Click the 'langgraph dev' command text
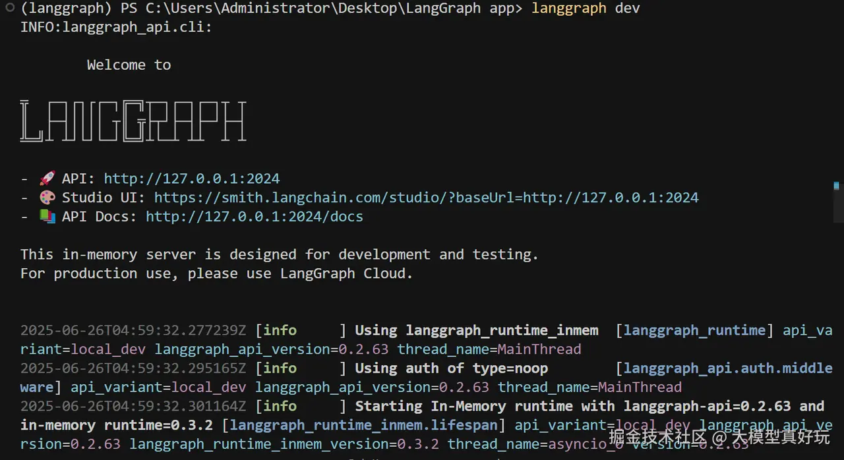The image size is (844, 460). click(x=586, y=9)
